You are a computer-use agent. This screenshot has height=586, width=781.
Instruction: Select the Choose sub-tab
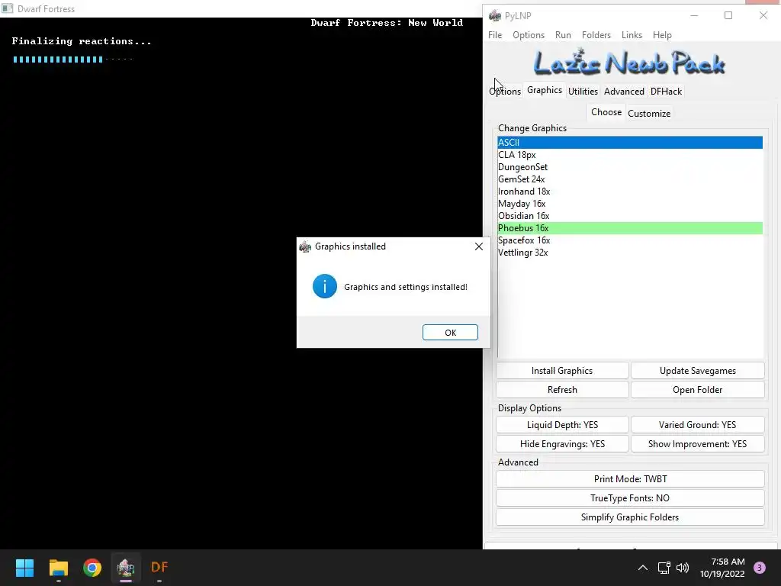(x=606, y=112)
